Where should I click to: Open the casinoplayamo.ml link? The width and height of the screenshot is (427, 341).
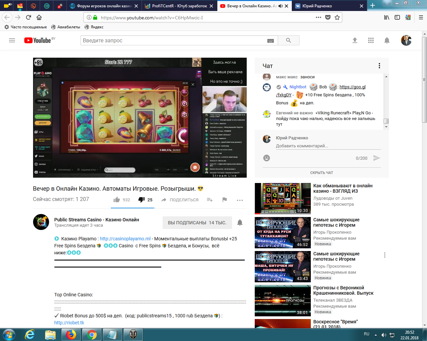(x=125, y=239)
